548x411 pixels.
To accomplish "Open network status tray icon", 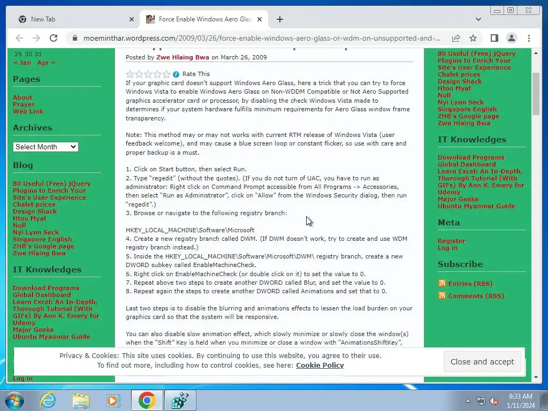I will [481, 401].
